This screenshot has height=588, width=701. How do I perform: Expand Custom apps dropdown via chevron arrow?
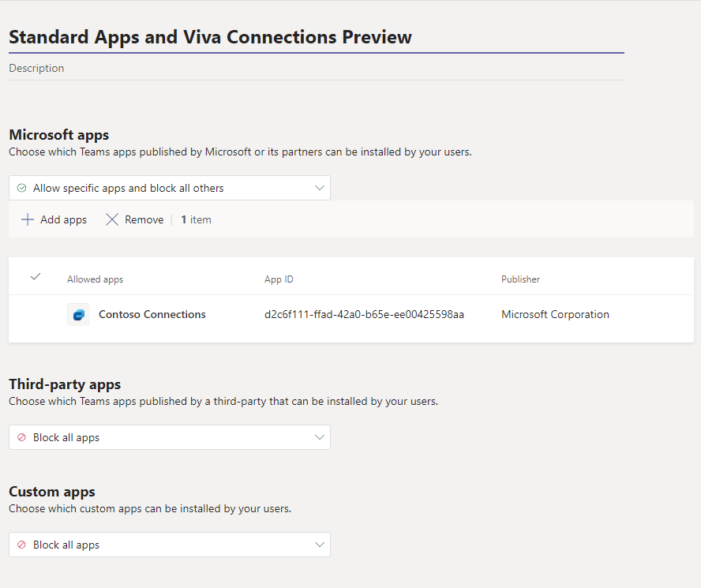coord(320,545)
